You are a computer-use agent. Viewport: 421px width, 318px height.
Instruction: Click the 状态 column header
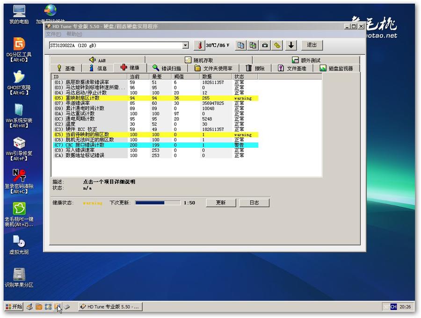[245, 77]
